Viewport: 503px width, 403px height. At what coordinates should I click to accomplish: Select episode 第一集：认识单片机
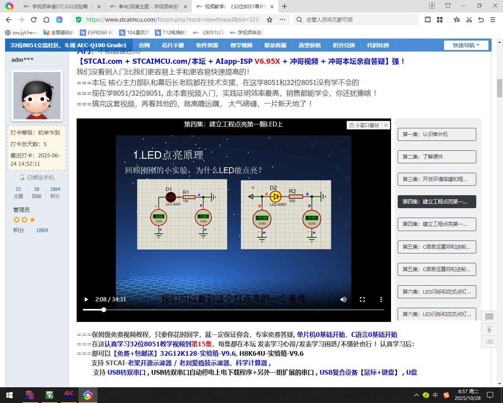(x=437, y=134)
